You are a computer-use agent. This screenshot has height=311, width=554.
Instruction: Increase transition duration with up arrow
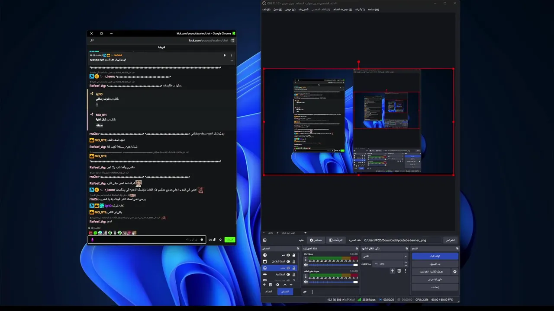pyautogui.click(x=406, y=262)
